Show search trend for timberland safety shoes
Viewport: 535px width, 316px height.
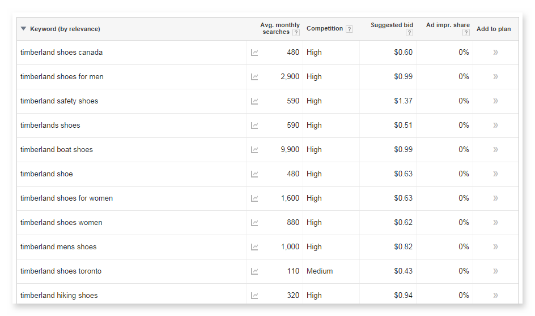[254, 101]
